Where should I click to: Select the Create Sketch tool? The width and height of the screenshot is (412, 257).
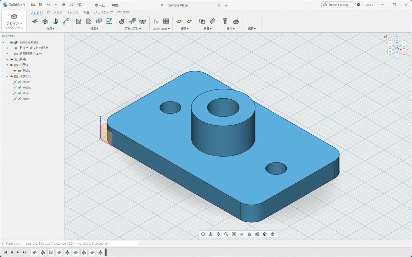coord(35,21)
